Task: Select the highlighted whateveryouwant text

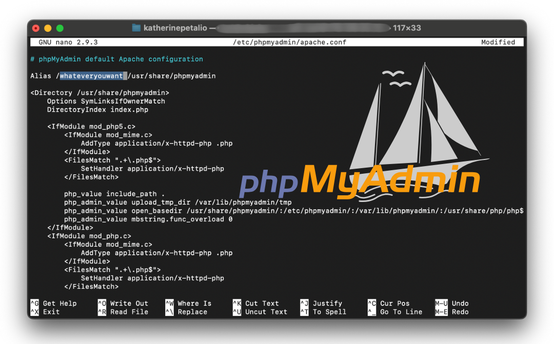Action: pos(92,75)
